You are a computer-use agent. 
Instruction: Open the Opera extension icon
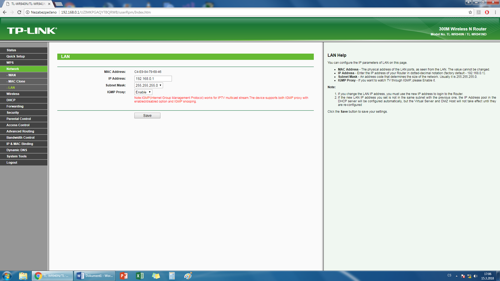(x=487, y=12)
